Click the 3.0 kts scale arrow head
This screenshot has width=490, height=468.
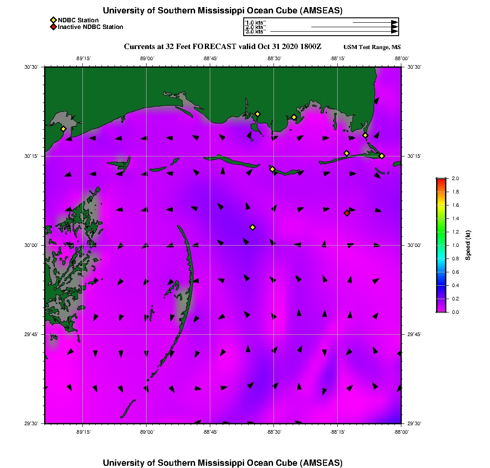[x=394, y=31]
